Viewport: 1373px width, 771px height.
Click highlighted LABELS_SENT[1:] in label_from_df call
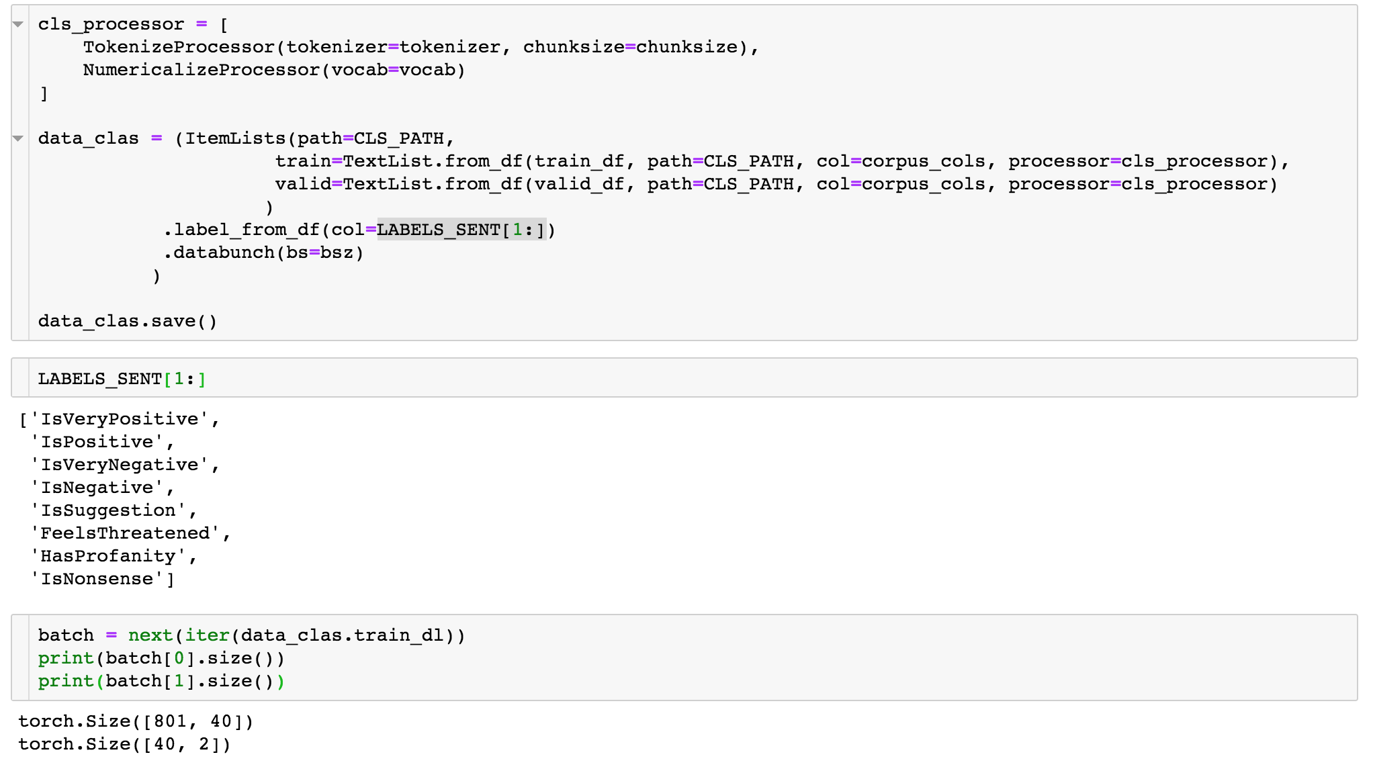click(461, 230)
